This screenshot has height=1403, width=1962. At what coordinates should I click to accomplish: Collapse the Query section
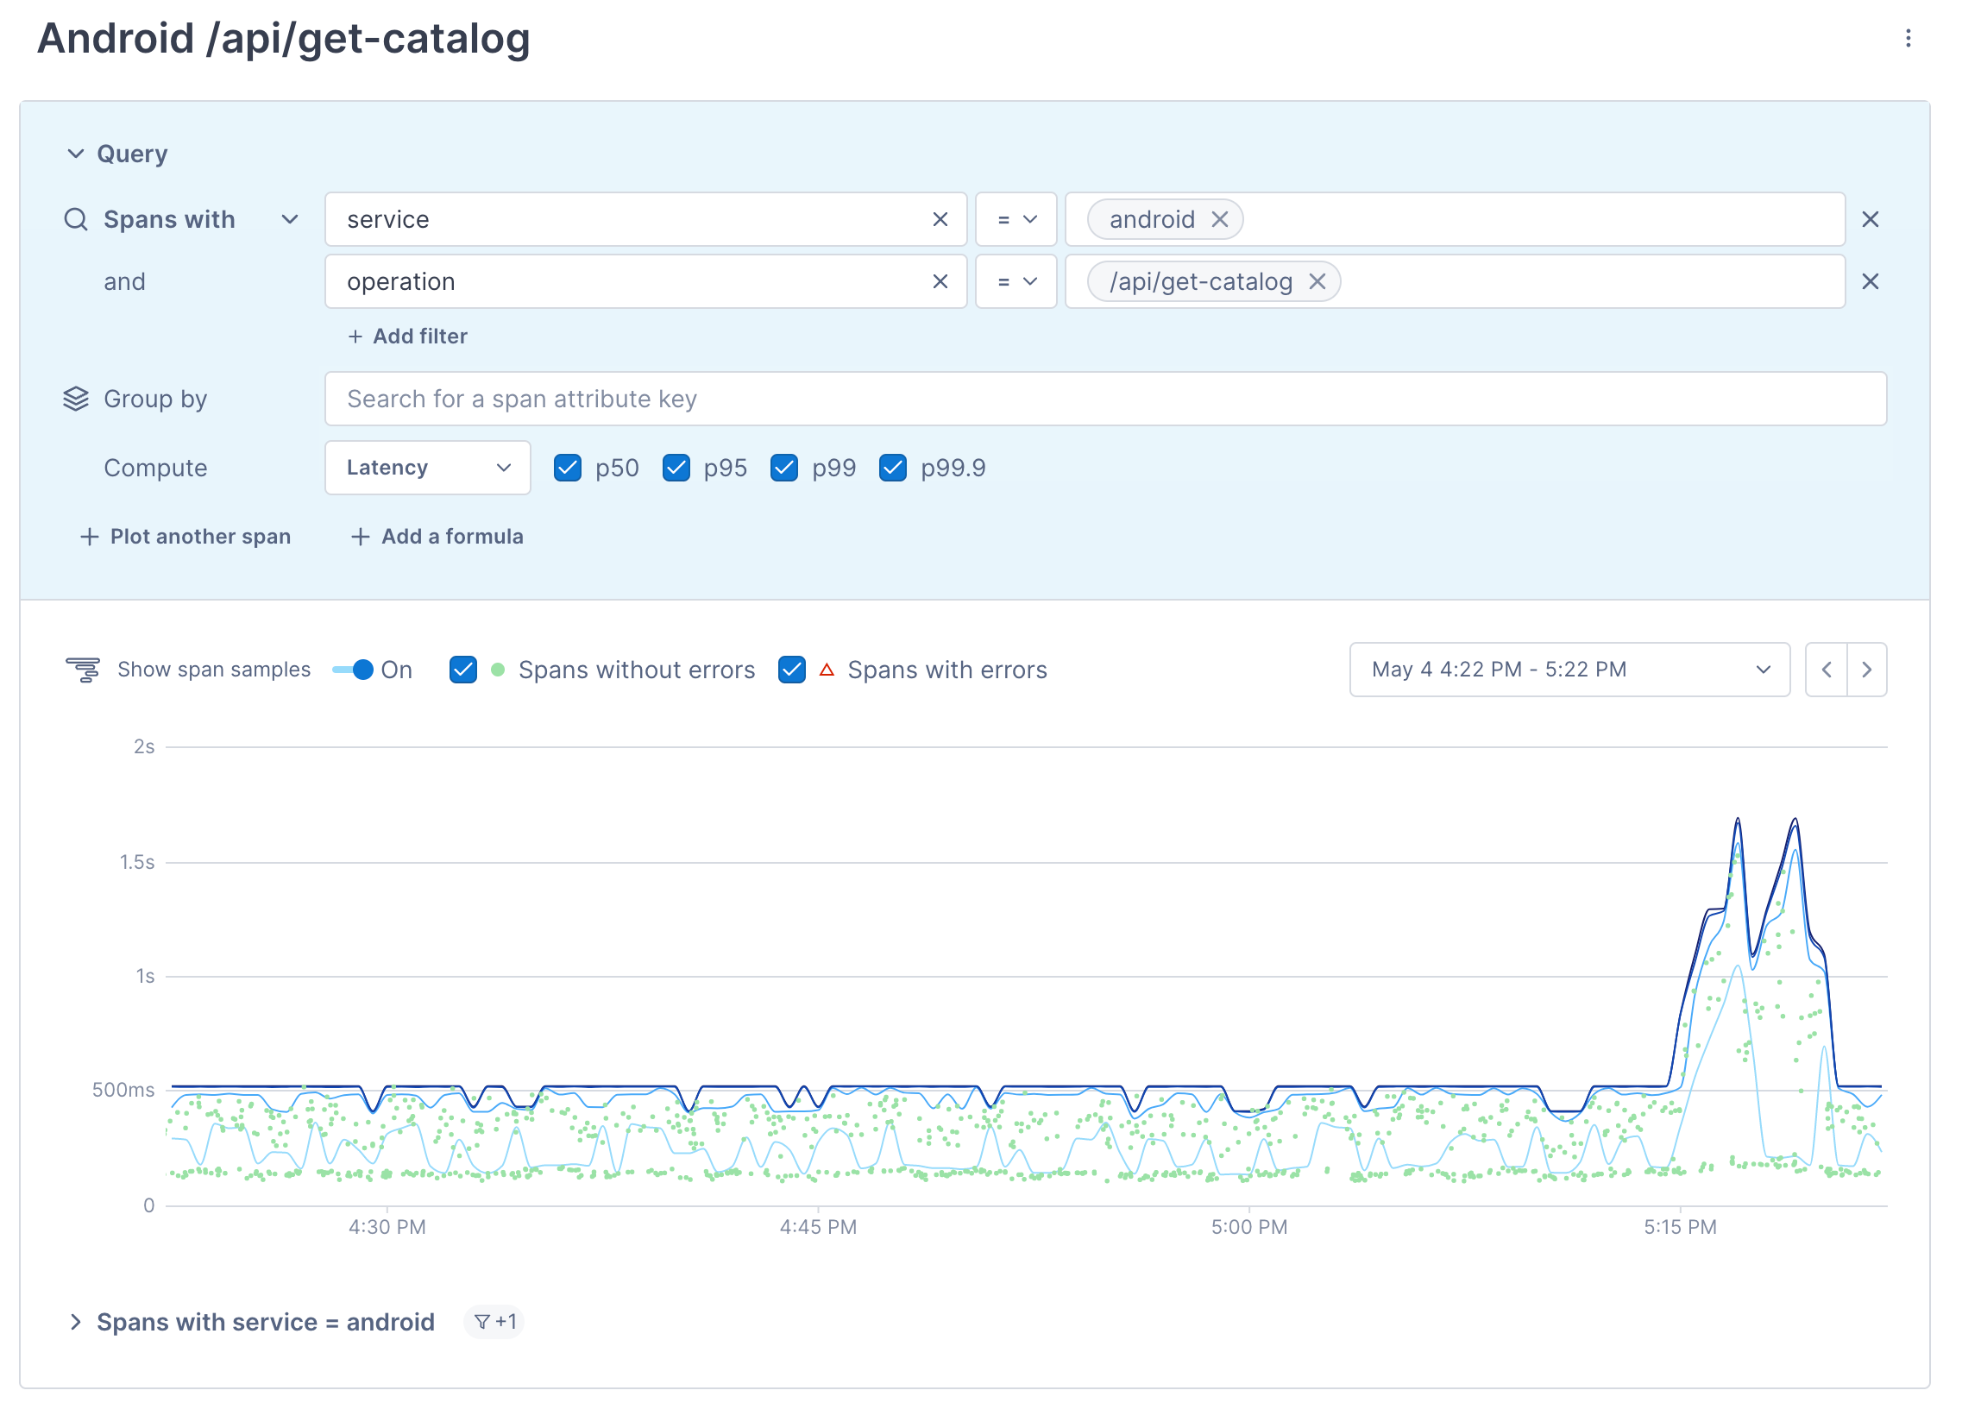[76, 154]
